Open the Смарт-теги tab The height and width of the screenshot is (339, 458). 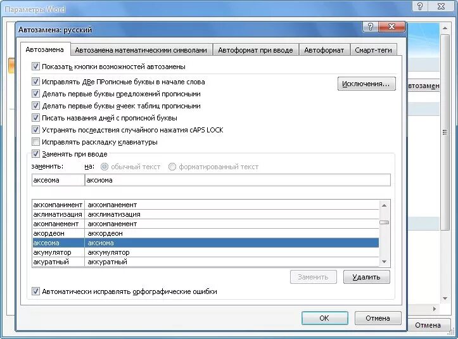click(x=373, y=50)
